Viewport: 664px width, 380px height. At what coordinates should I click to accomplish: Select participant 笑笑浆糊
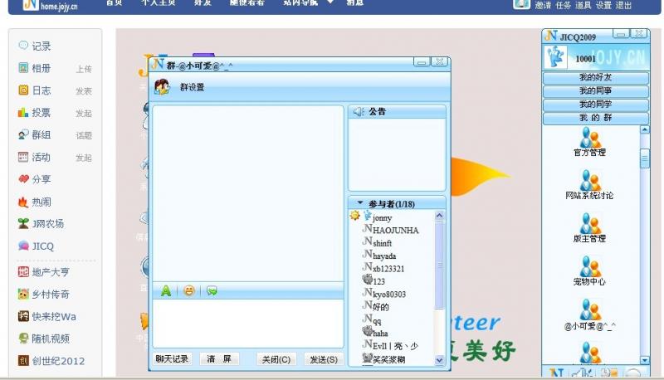[388, 359]
